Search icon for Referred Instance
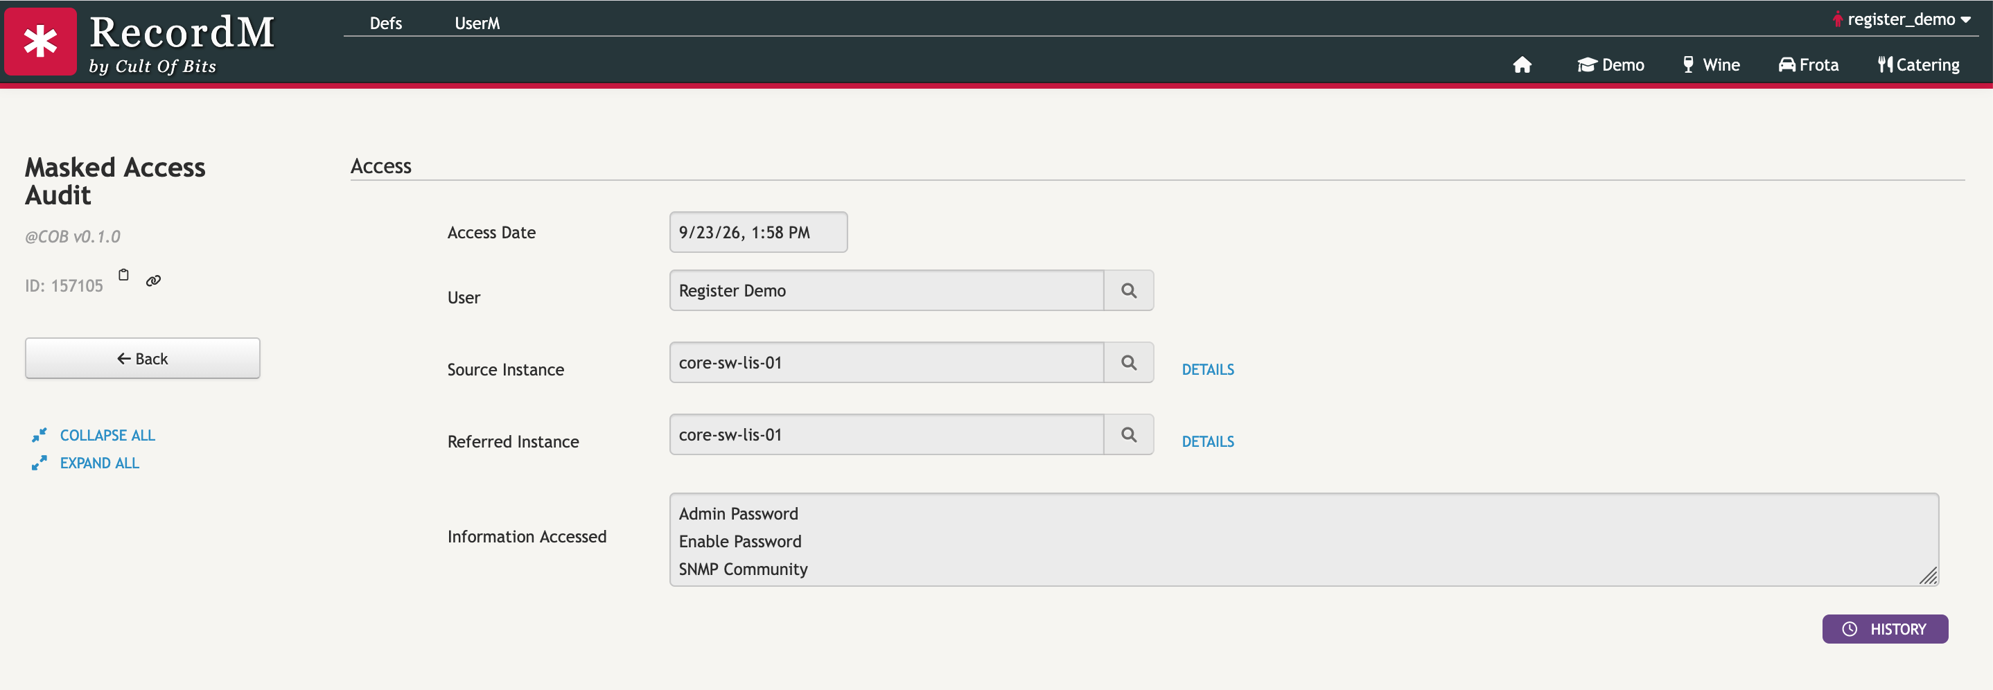 (1129, 434)
